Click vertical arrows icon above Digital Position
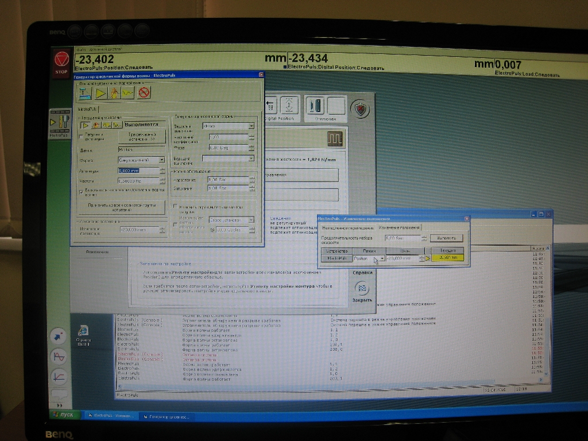The height and width of the screenshot is (441, 588). [x=289, y=106]
